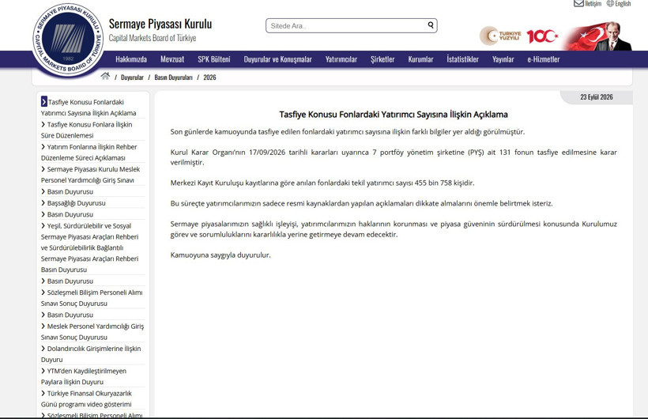Click the Capital Markets Board of Türkiye subtitle
Viewport: 648px width, 419px height.
click(153, 38)
